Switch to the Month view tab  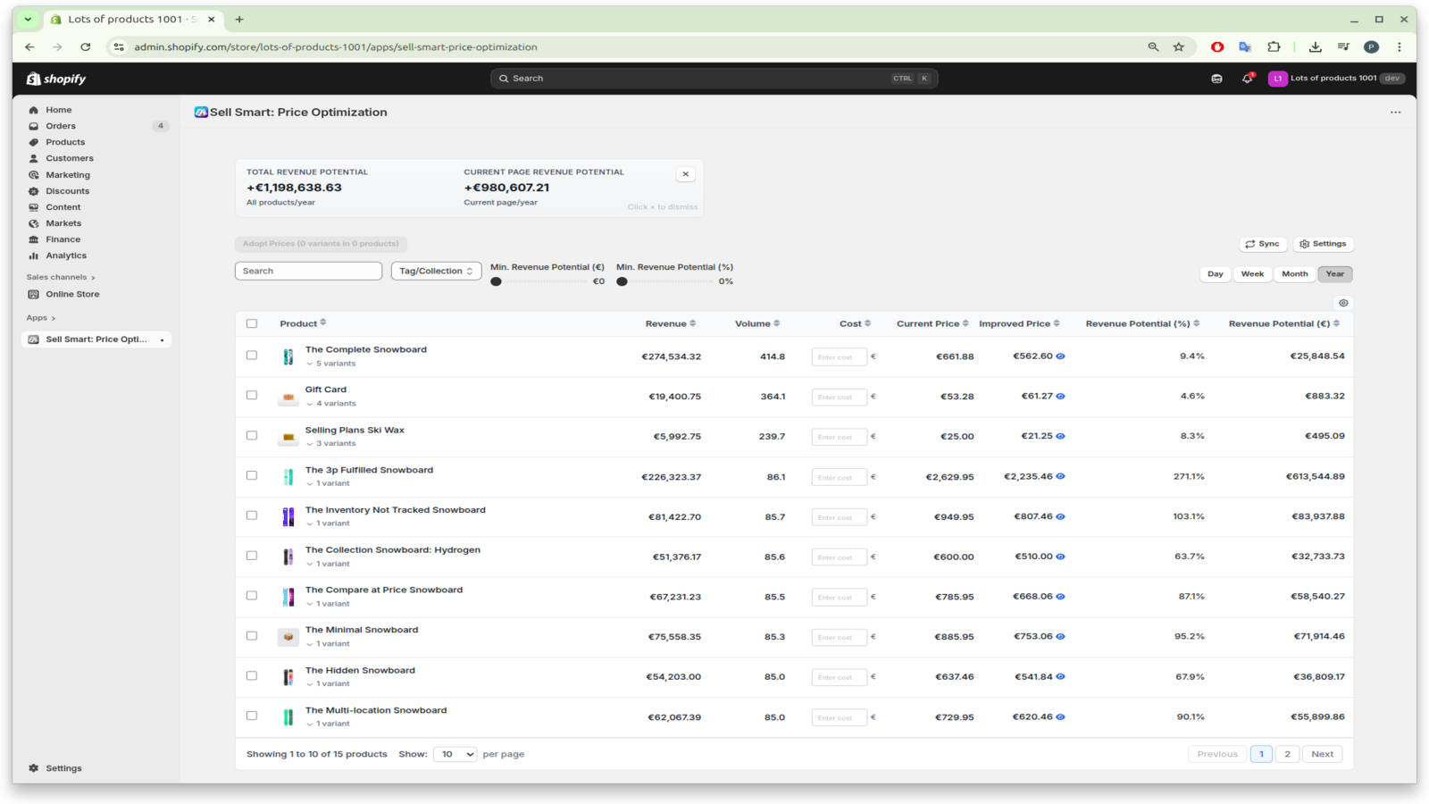[1294, 274]
